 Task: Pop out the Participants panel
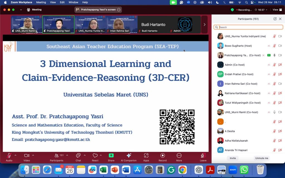tap(275, 19)
